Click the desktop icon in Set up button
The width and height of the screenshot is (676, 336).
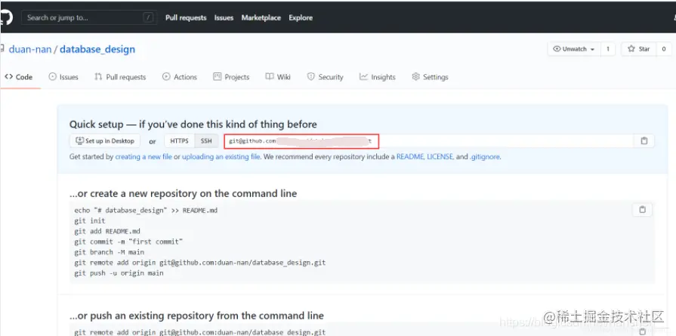point(80,140)
